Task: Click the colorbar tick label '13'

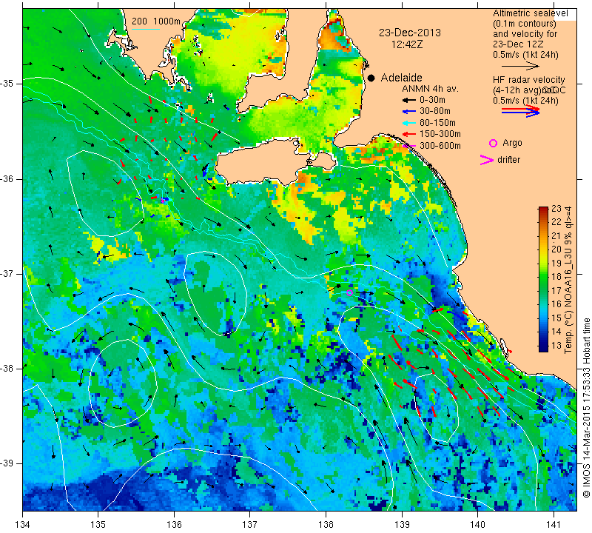Action: (x=556, y=346)
